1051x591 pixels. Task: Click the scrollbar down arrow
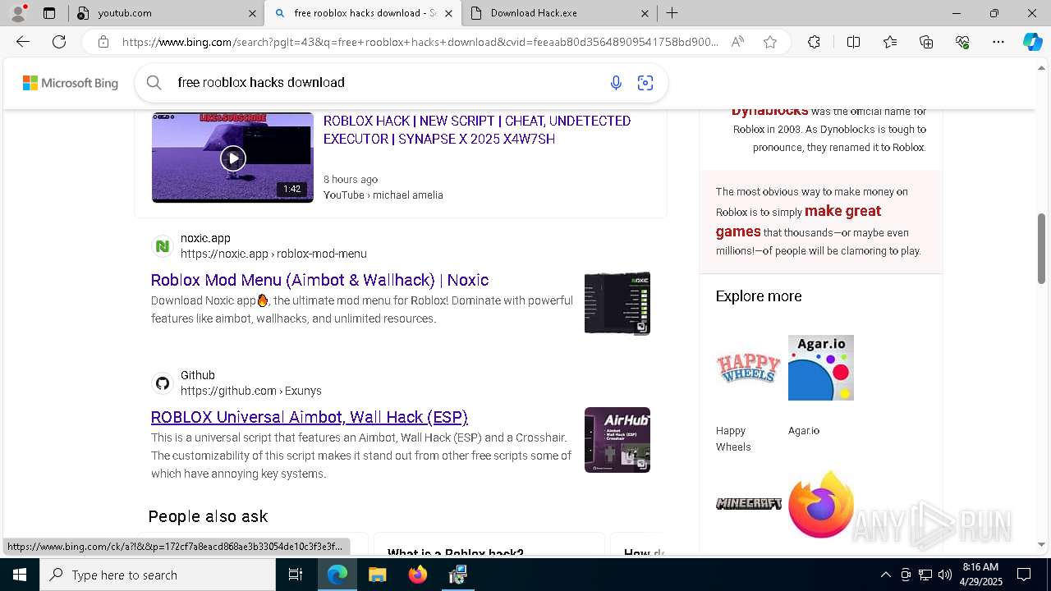click(x=1042, y=544)
